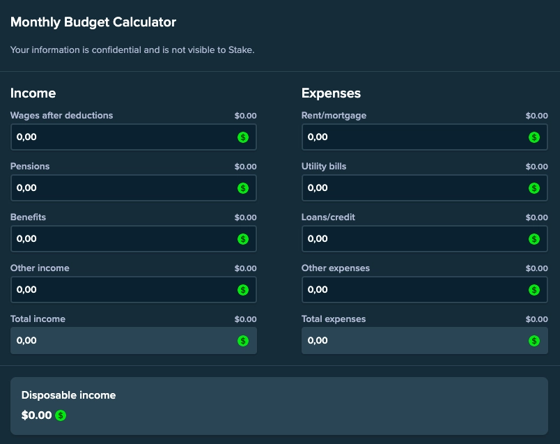Click the dollar icon beside Wages after deductions
Image resolution: width=560 pixels, height=444 pixels.
pyautogui.click(x=242, y=137)
